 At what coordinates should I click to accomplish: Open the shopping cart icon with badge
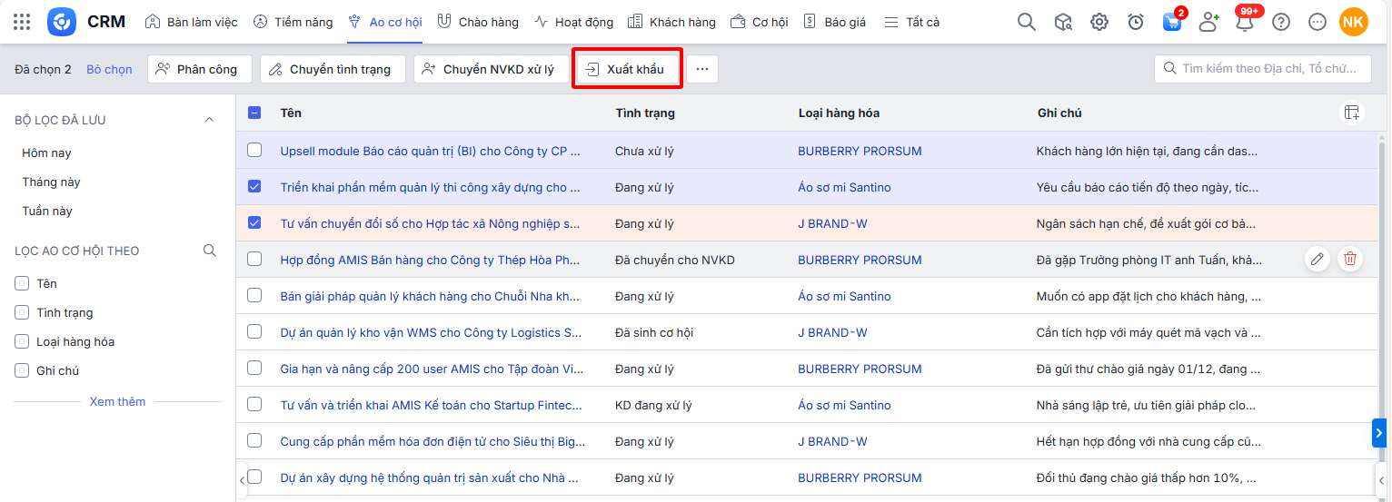pyautogui.click(x=1172, y=22)
